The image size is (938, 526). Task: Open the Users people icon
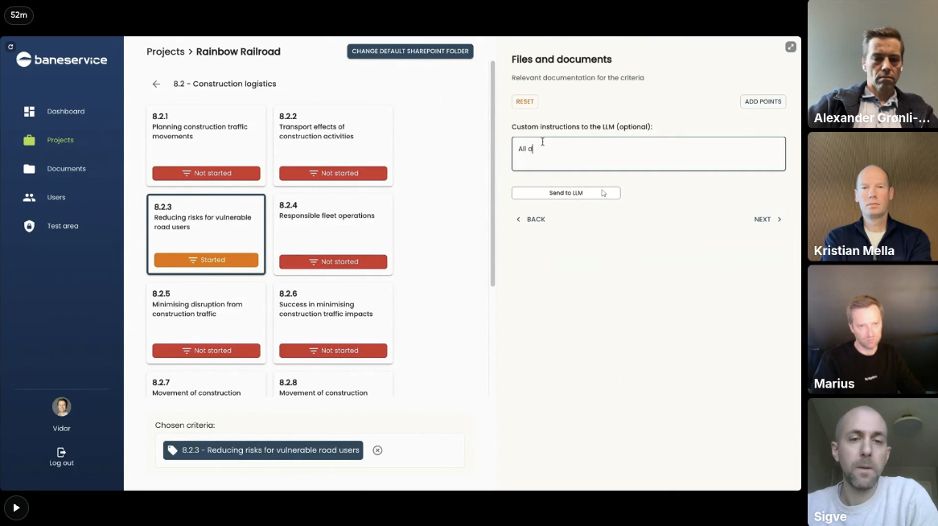pos(29,198)
